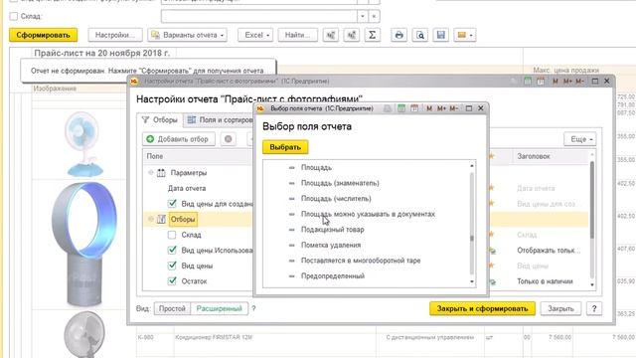The width and height of the screenshot is (636, 358).
Task: Click the blue desk fan image
Action: [x=84, y=144]
